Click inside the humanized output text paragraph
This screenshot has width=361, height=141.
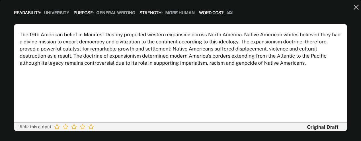point(171,49)
